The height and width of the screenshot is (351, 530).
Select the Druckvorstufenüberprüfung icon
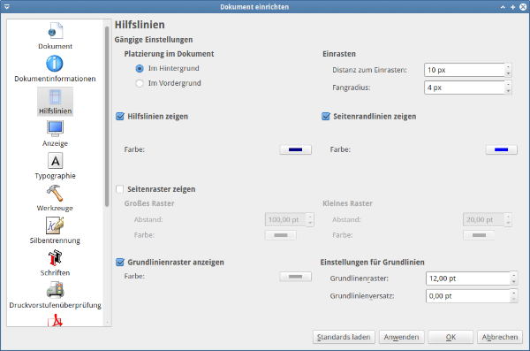tap(55, 290)
